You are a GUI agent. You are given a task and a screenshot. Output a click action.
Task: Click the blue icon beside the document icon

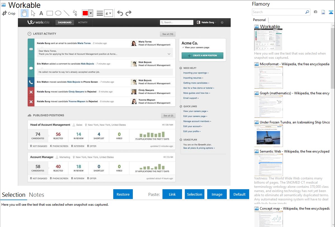pos(331,12)
